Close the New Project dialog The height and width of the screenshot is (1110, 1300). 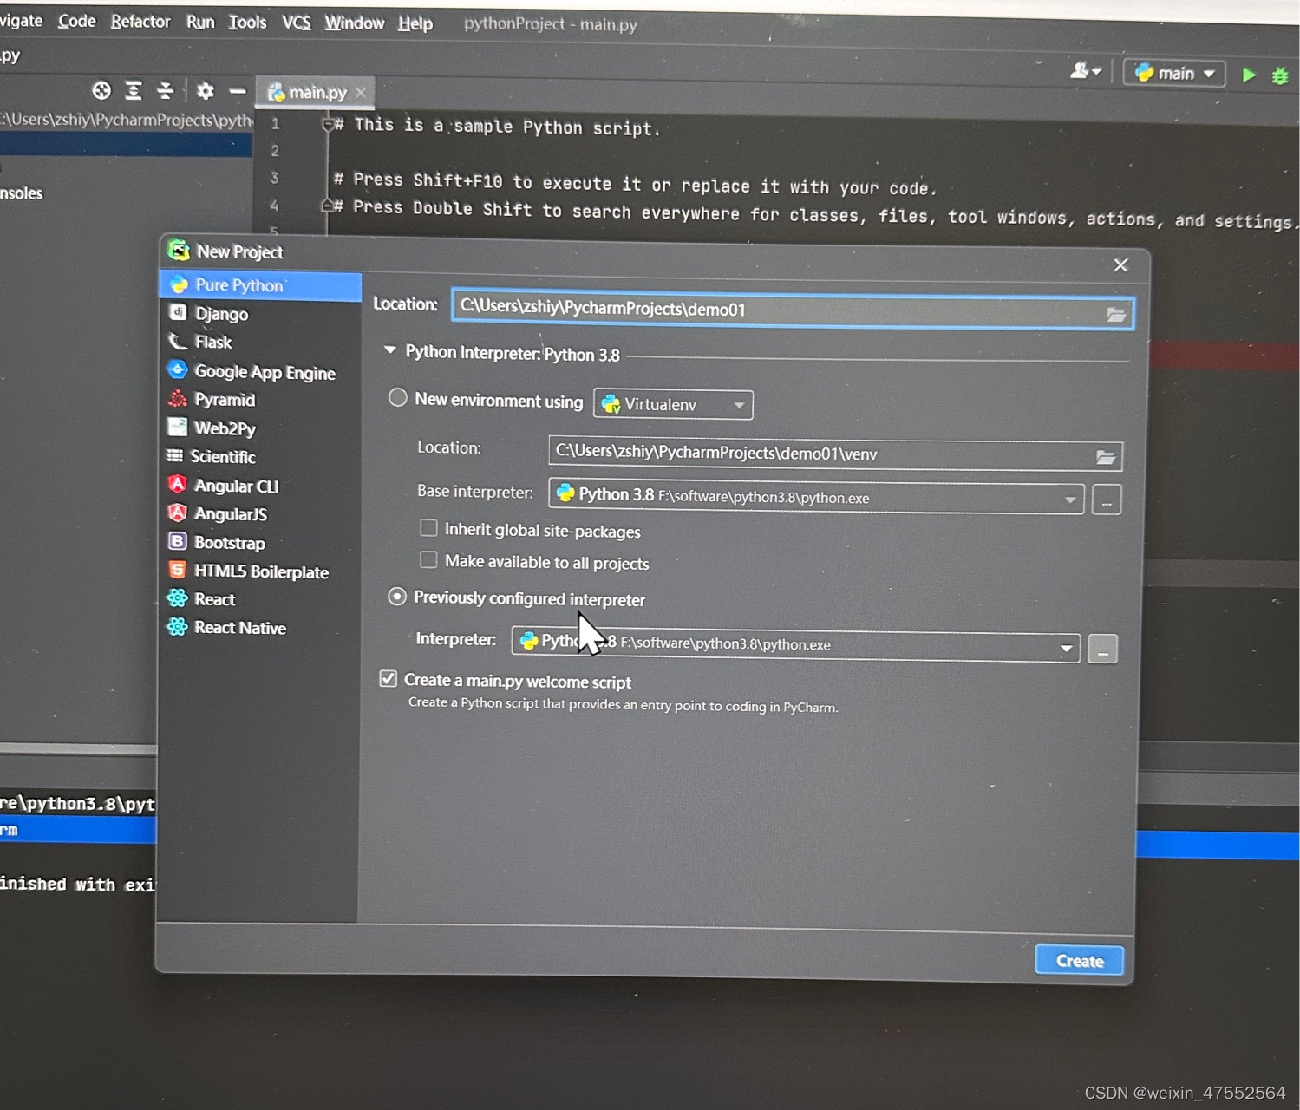(1120, 265)
